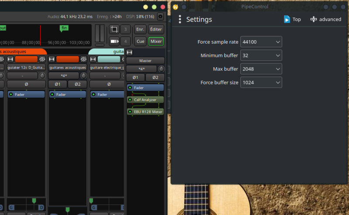The height and width of the screenshot is (215, 349).
Task: Switch to the Mixer view
Action: [x=156, y=42]
